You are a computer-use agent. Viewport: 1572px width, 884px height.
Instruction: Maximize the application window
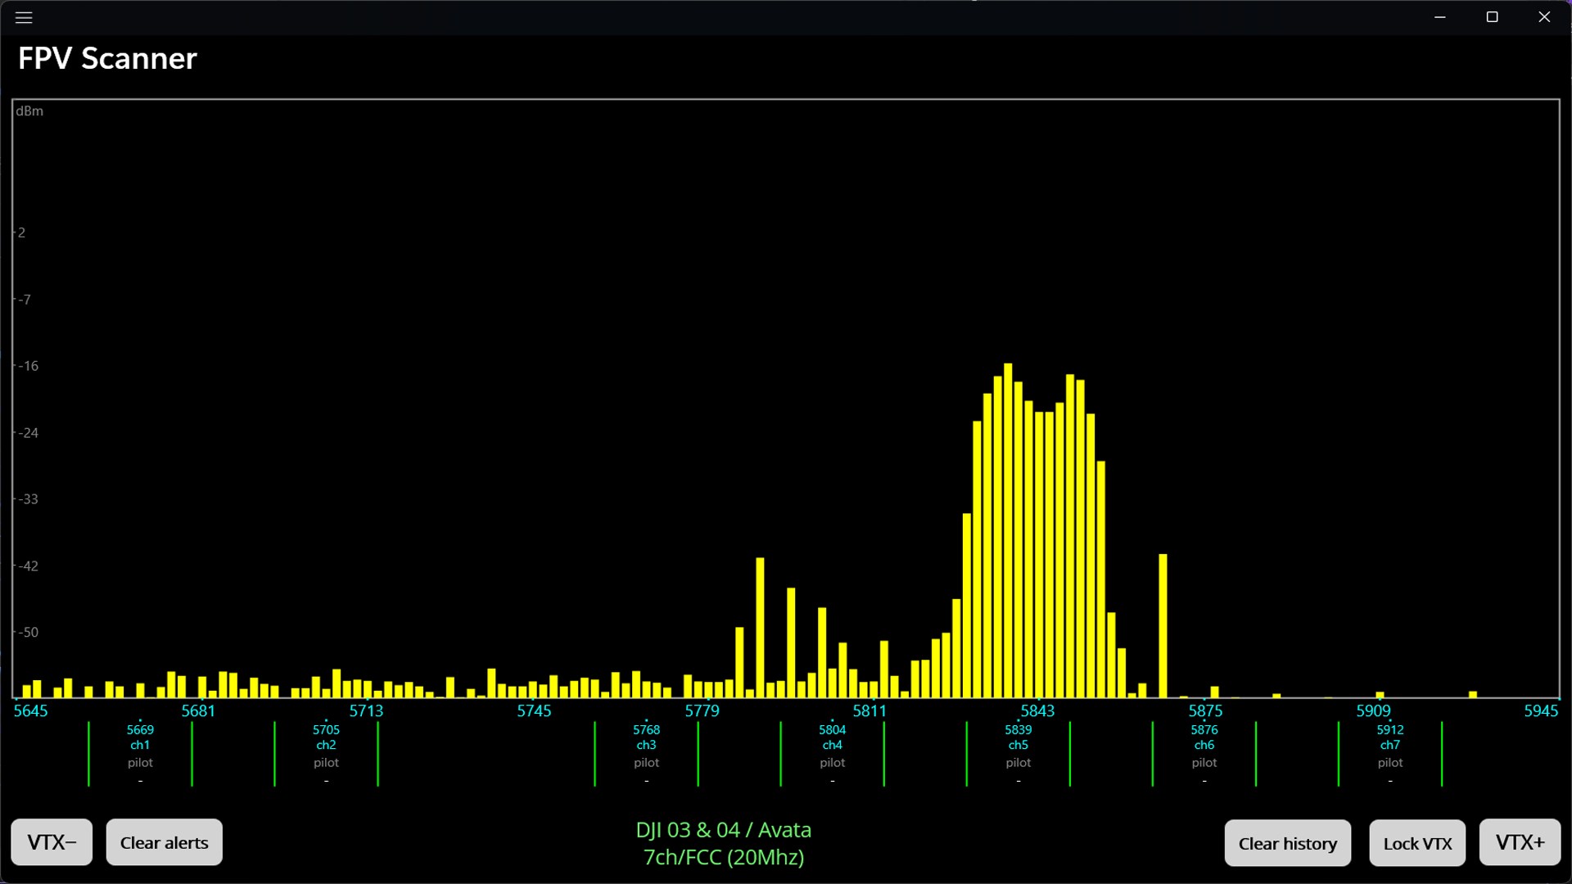tap(1492, 17)
